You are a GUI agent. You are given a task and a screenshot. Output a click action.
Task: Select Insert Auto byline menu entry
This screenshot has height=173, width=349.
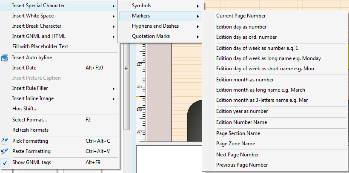point(60,58)
